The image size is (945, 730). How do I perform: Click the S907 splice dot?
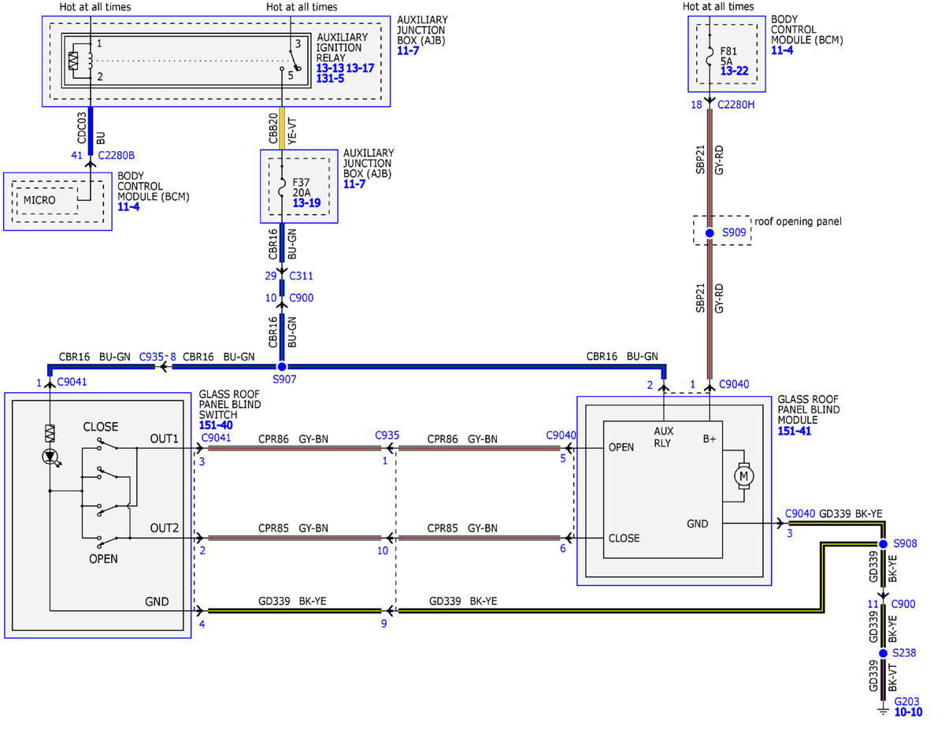click(x=282, y=367)
